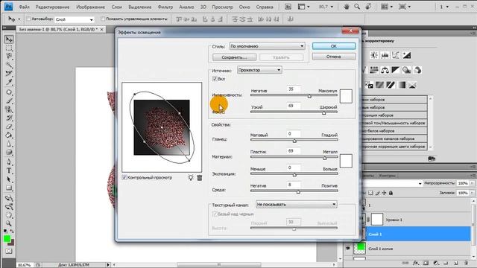The width and height of the screenshot is (477, 268).
Task: Click OK in lighting effects dialog
Action: (x=334, y=46)
